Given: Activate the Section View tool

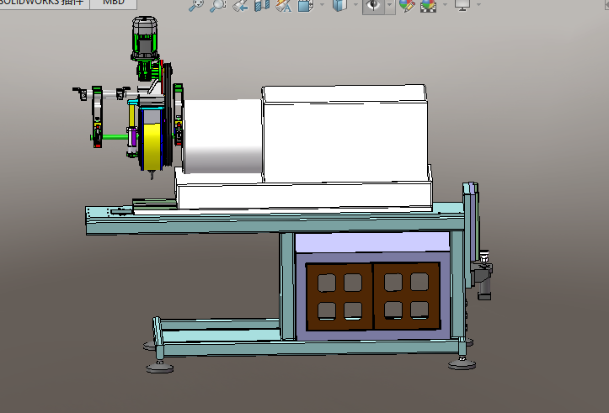Looking at the screenshot, I should 262,5.
